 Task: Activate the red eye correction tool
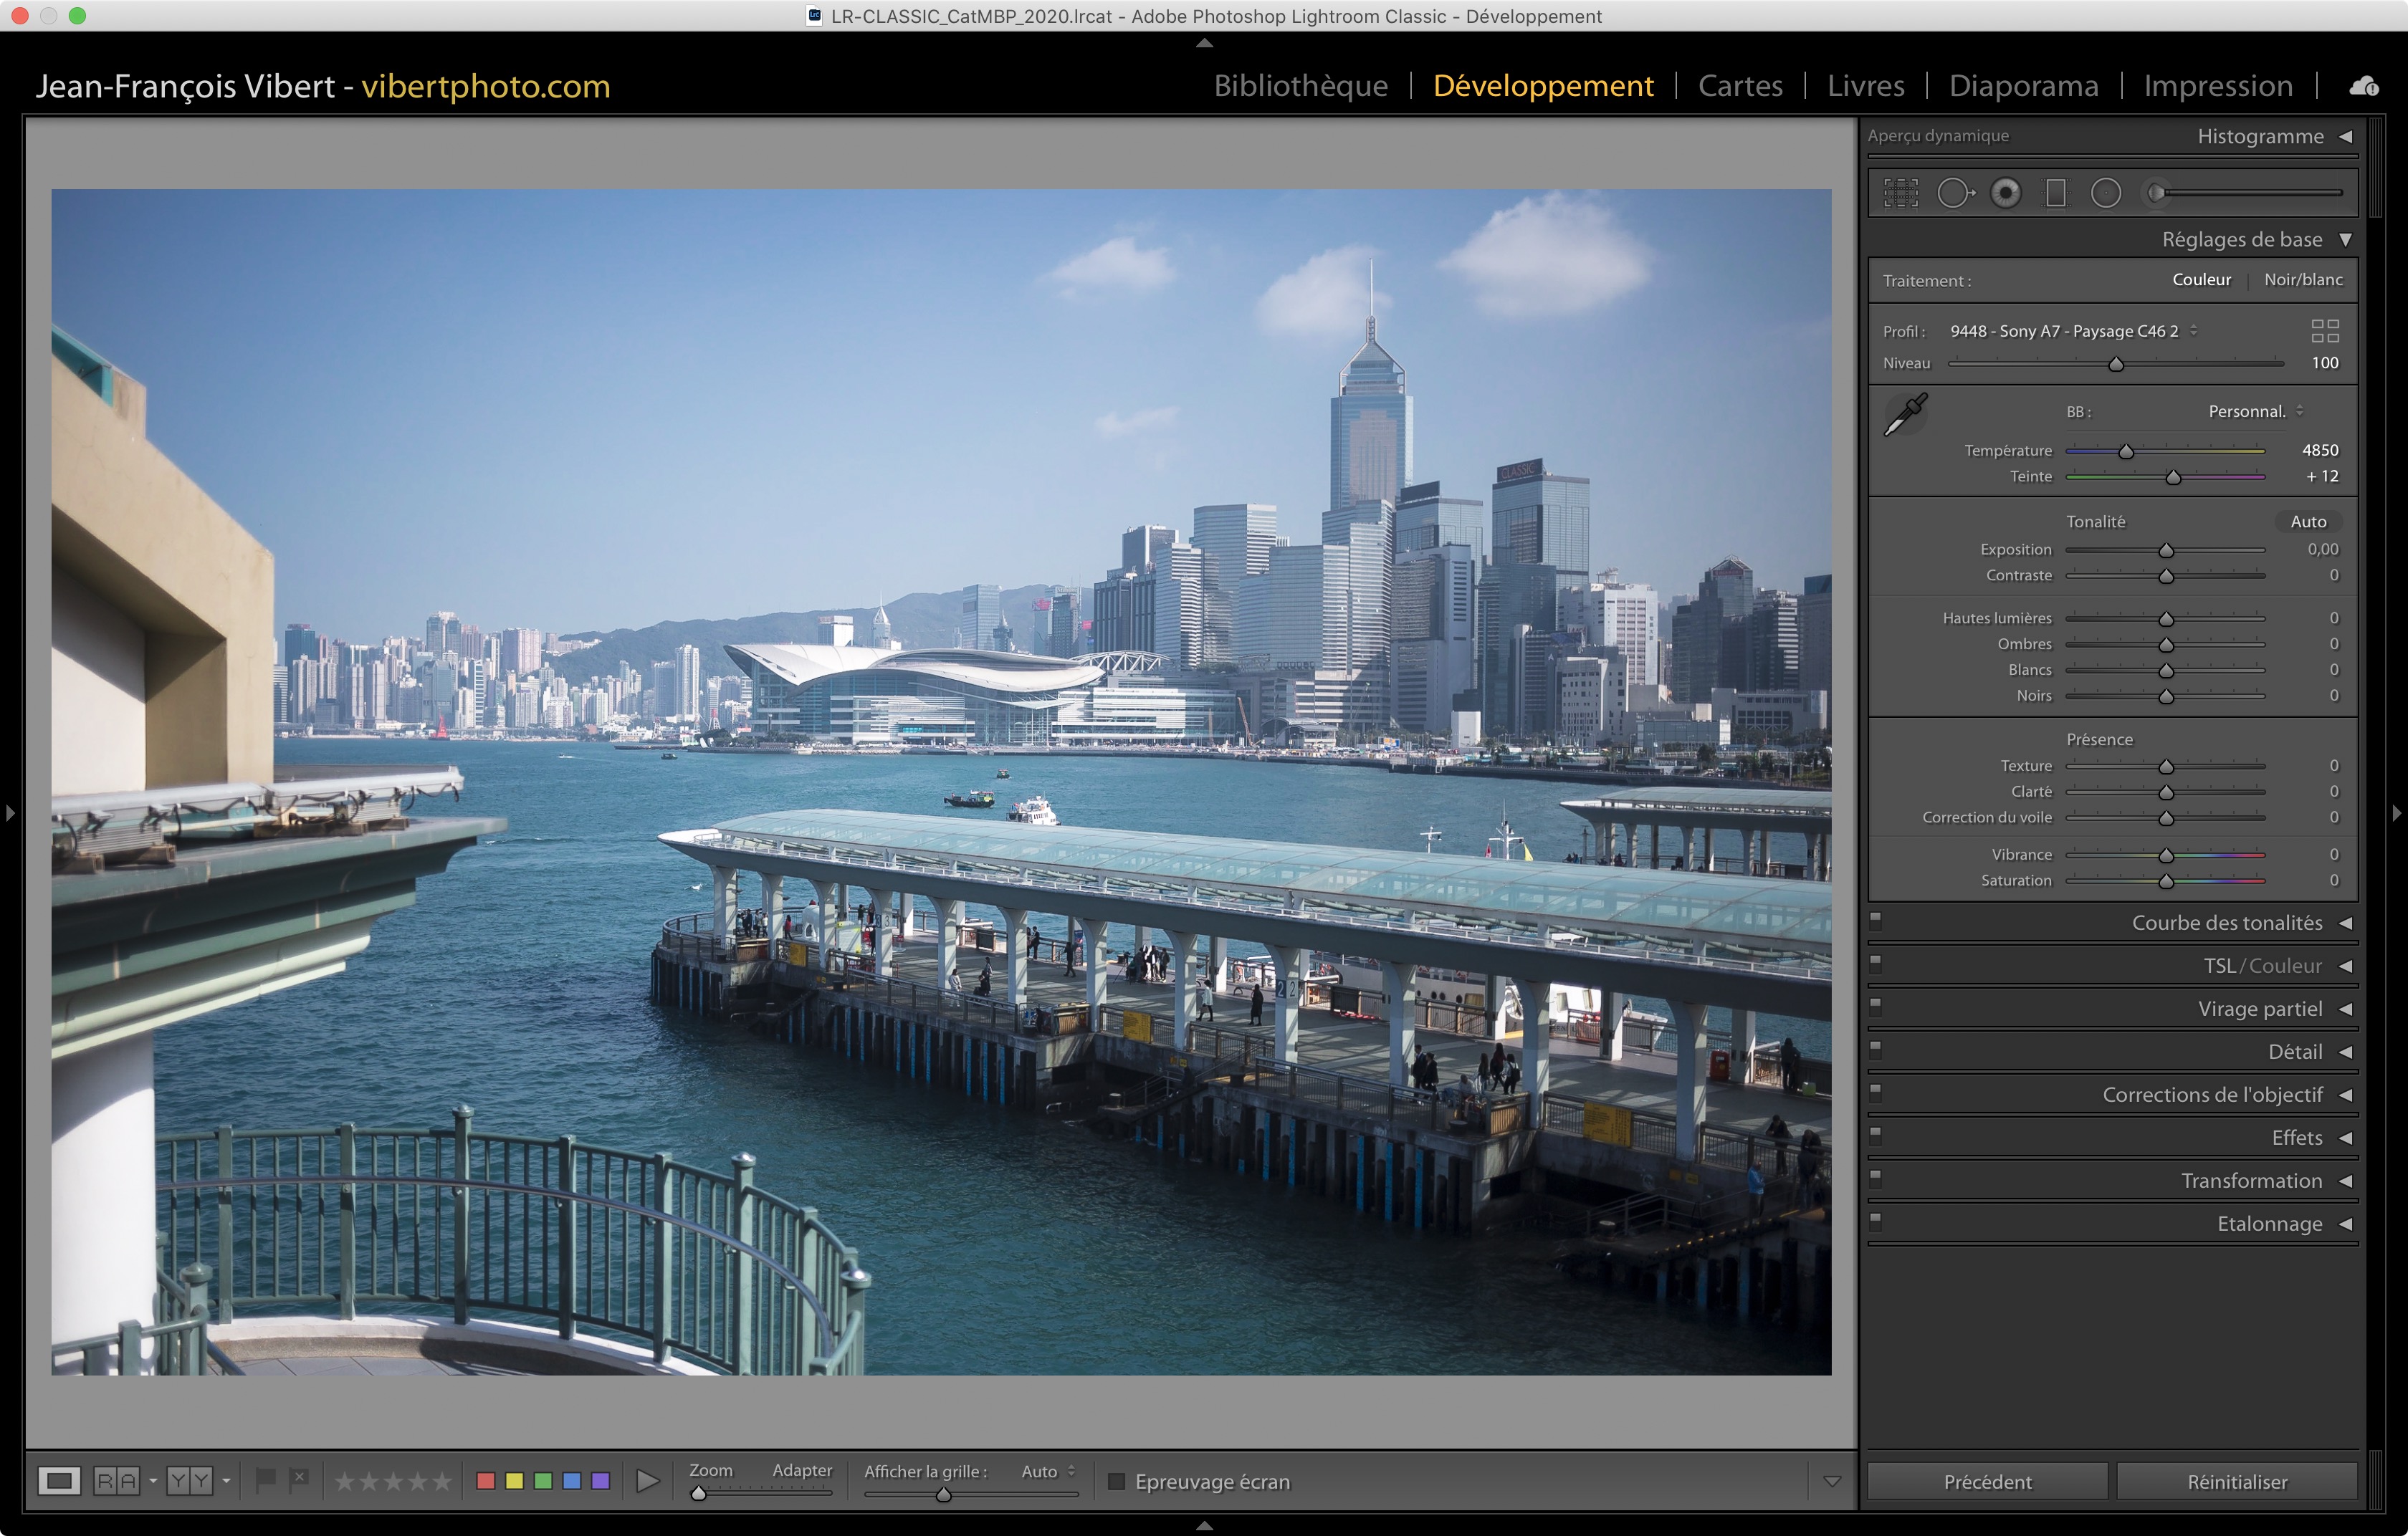pos(2005,193)
